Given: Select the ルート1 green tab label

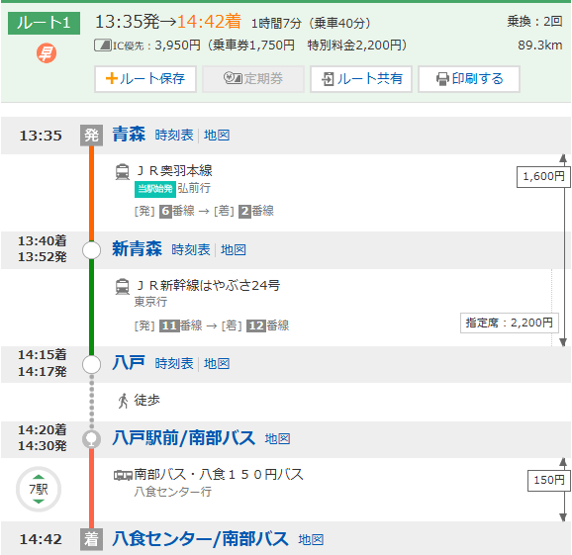Looking at the screenshot, I should tap(44, 24).
